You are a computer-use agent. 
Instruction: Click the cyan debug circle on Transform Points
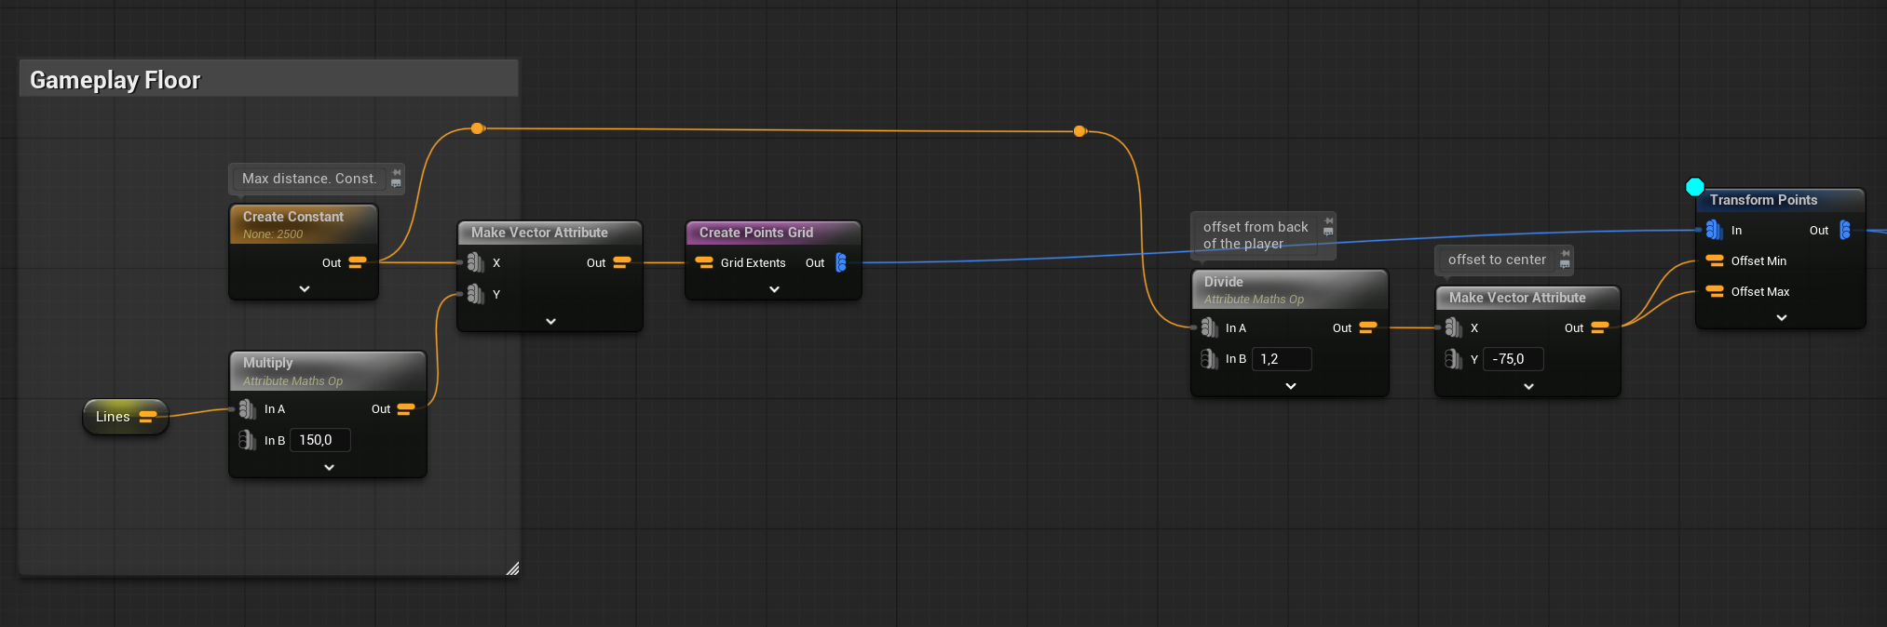coord(1695,187)
